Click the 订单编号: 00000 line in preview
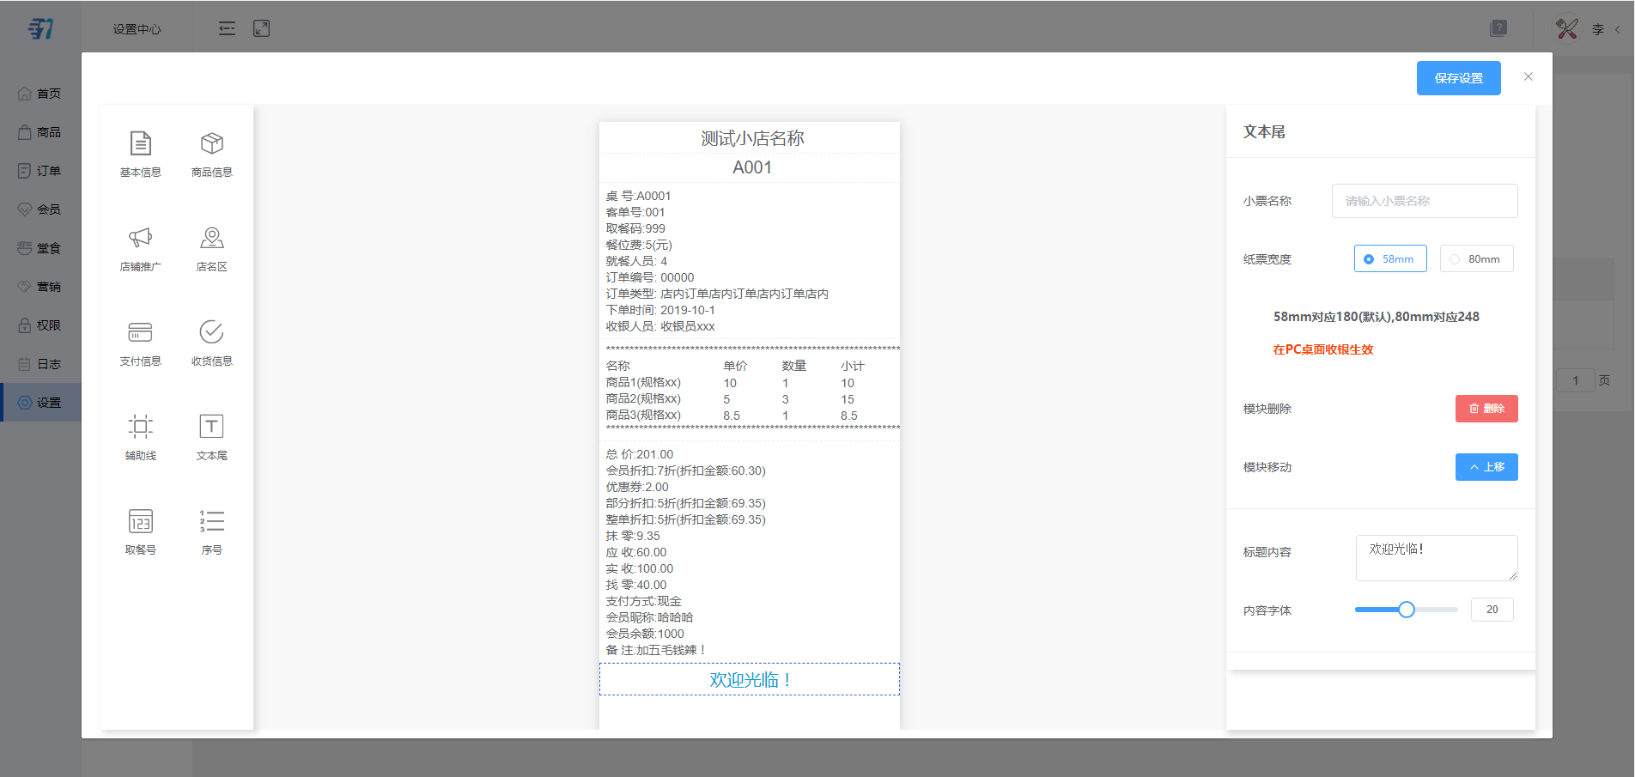Screen dimensions: 1635x777 coord(650,277)
